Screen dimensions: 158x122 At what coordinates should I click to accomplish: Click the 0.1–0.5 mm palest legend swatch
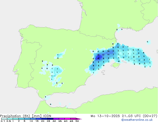pyautogui.click(x=4, y=119)
